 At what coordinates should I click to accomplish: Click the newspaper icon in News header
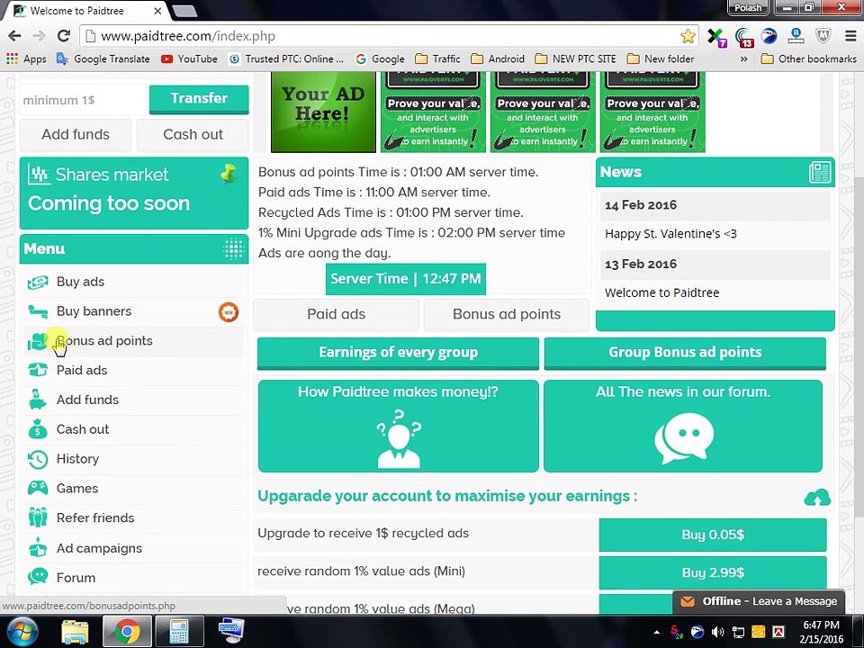coord(819,172)
